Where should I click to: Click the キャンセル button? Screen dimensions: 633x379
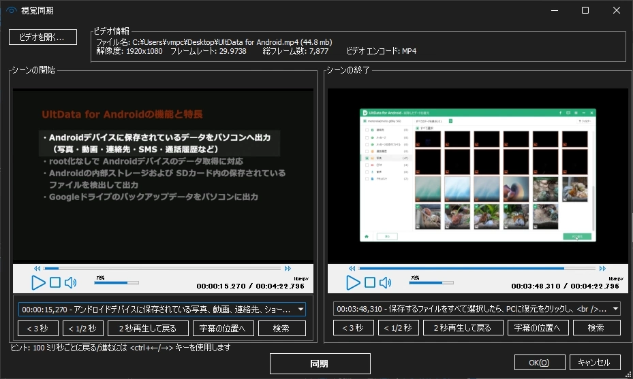point(595,363)
